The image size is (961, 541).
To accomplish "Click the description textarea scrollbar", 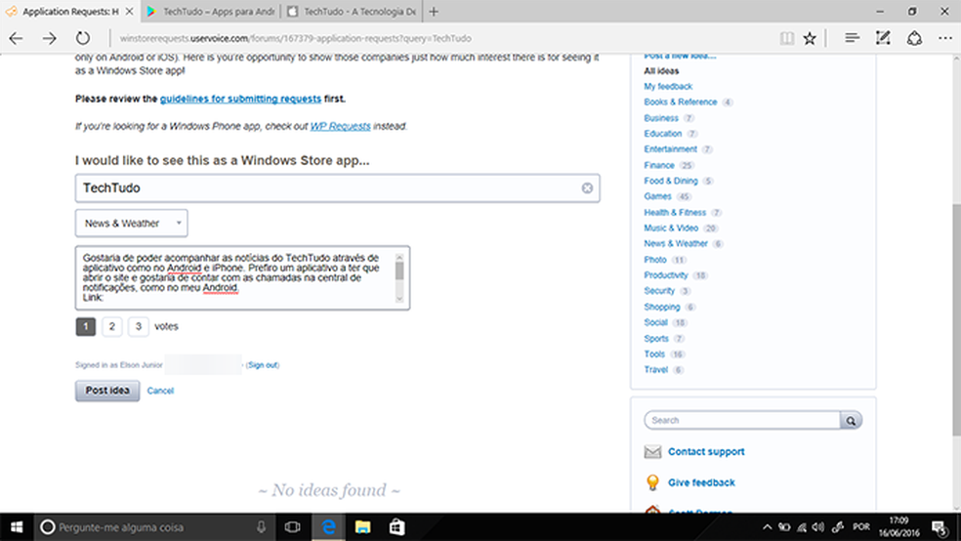I will 399,278.
